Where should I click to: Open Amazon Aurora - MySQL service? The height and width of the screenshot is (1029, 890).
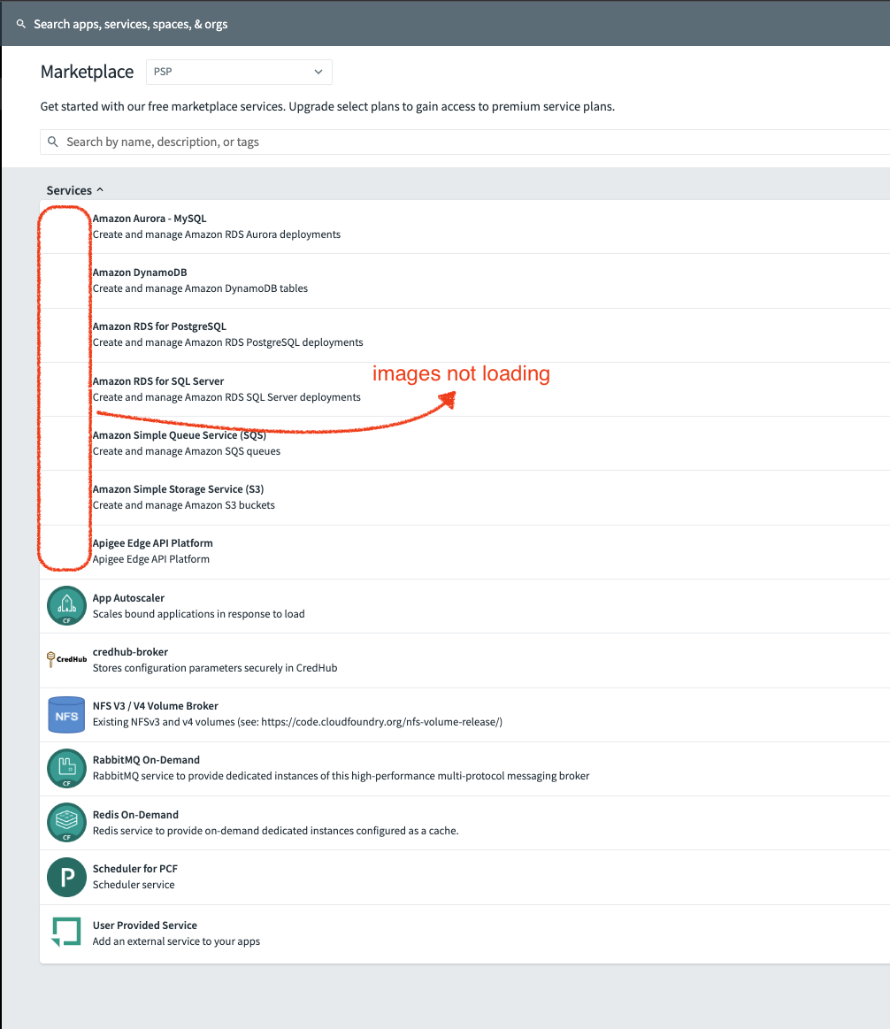tap(150, 219)
